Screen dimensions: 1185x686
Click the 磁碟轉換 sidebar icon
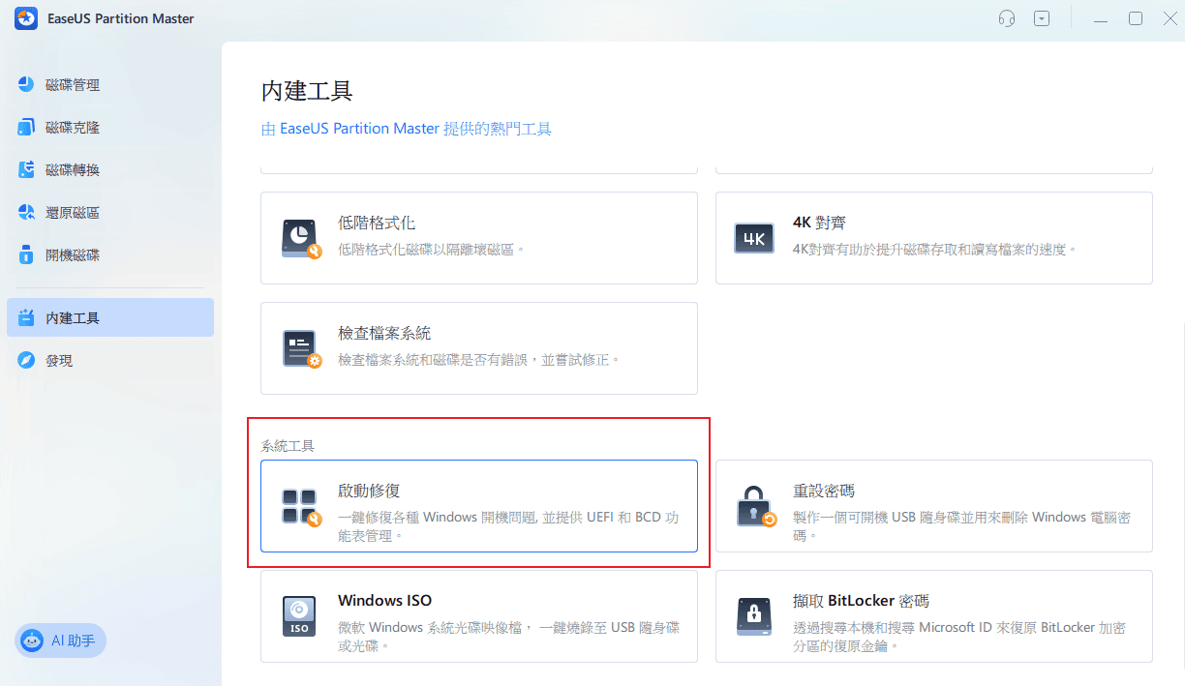[27, 170]
